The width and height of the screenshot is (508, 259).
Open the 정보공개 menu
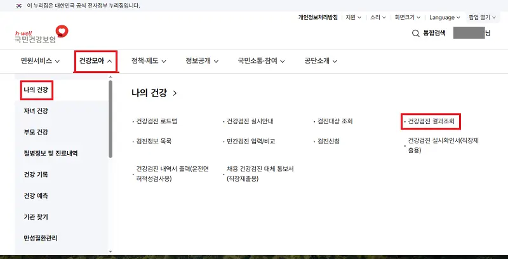(202, 61)
